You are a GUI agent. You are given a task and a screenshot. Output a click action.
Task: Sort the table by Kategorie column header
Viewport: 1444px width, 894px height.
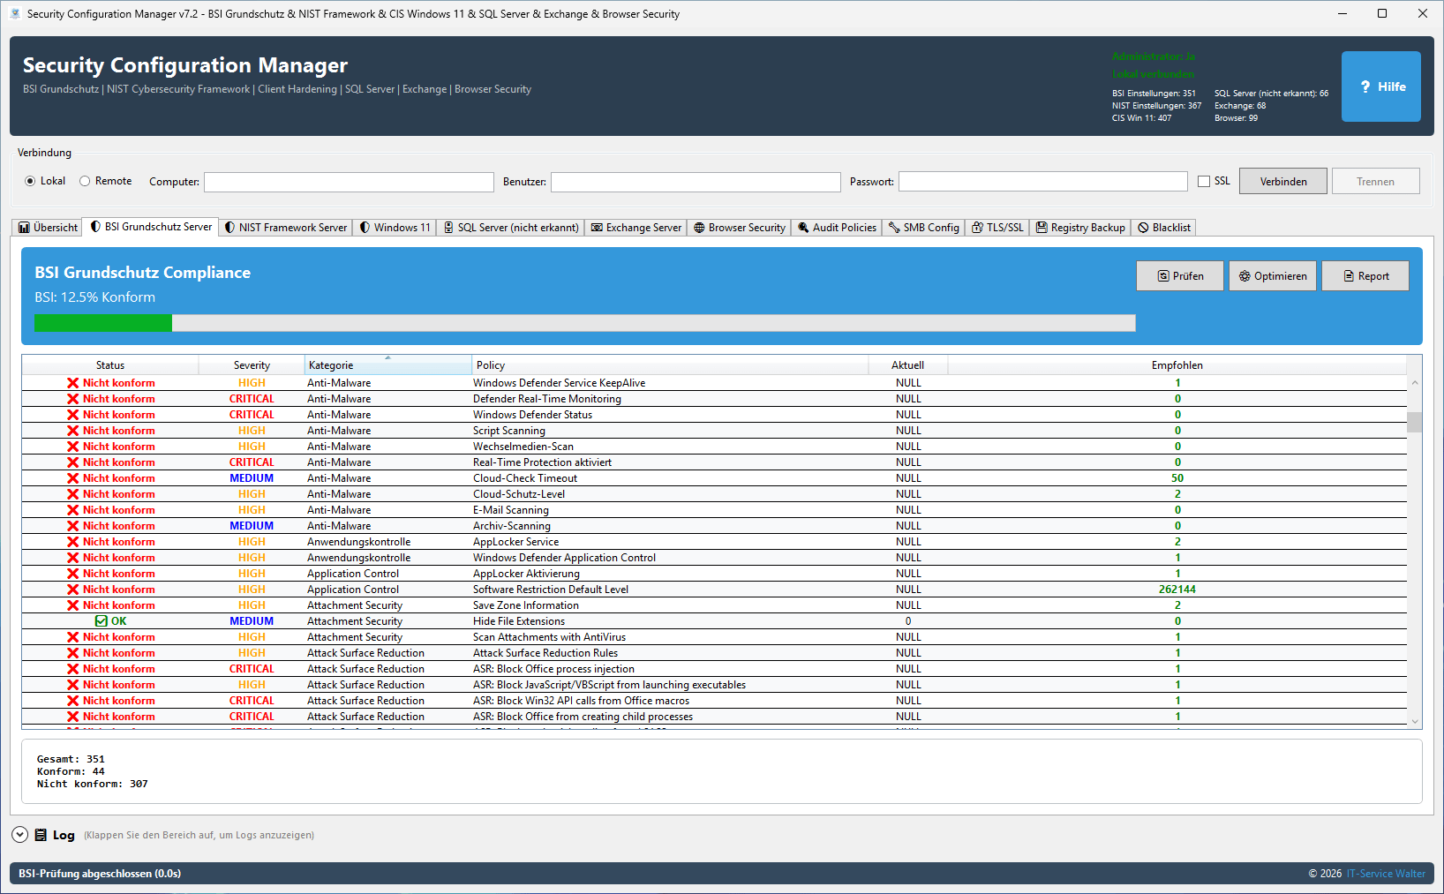387,365
